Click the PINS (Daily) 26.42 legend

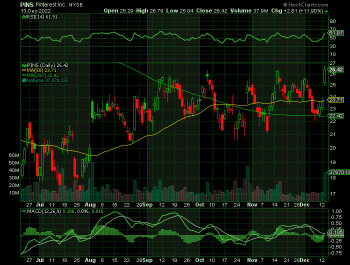(x=47, y=65)
